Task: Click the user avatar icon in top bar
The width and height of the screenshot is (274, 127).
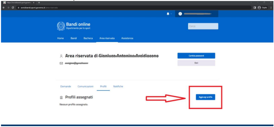Action: tap(180, 14)
